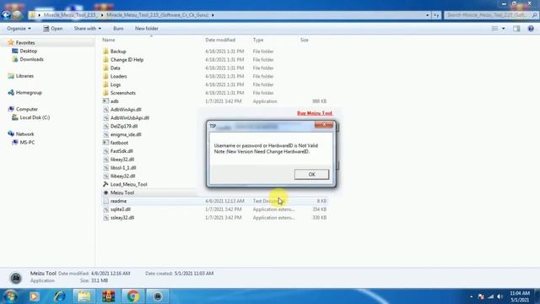
Task: Select the enigma_ide.dll file
Action: point(126,134)
